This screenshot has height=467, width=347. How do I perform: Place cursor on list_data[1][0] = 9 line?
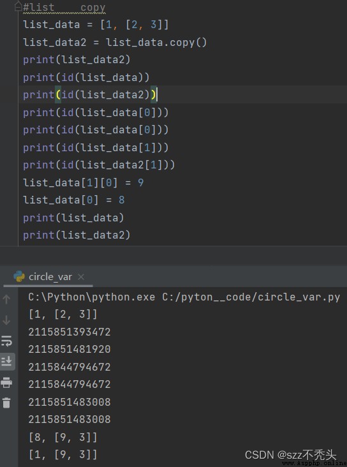(x=84, y=182)
